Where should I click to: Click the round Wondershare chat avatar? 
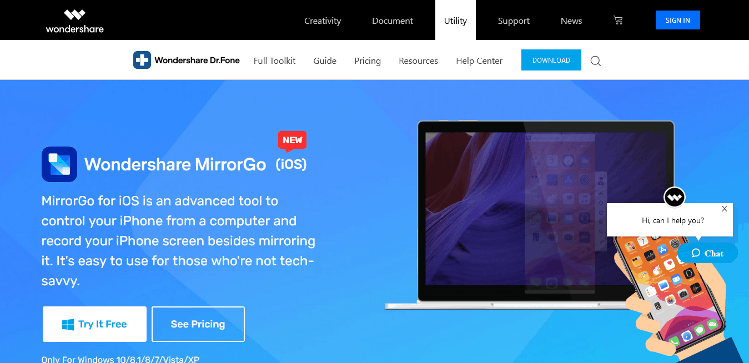point(675,197)
